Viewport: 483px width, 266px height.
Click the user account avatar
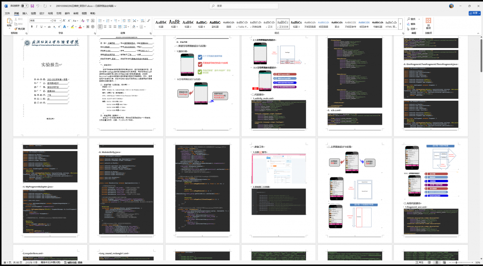[x=451, y=6]
